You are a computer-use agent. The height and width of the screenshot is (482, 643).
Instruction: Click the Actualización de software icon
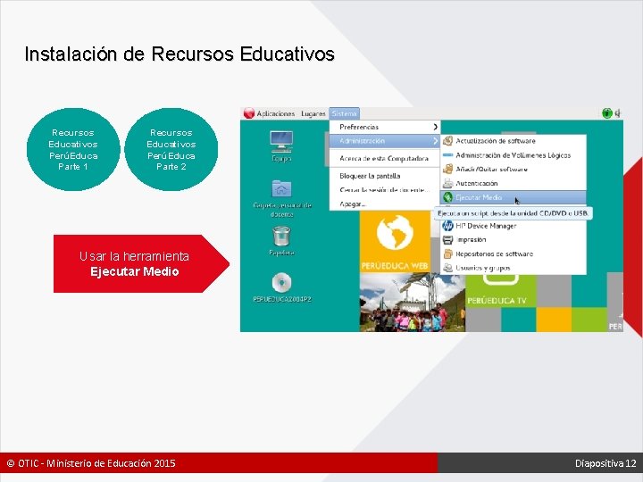tap(447, 141)
